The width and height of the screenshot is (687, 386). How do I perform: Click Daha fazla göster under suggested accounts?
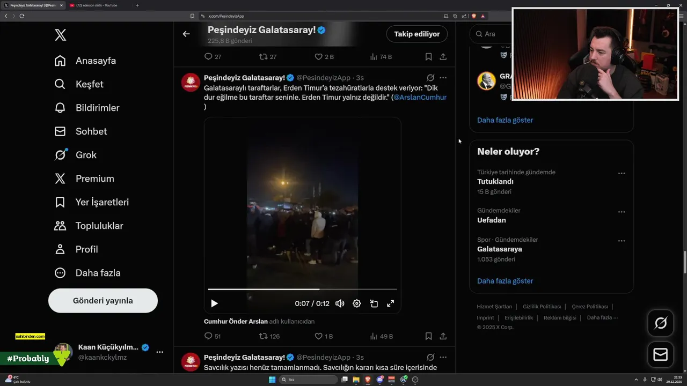pyautogui.click(x=505, y=120)
